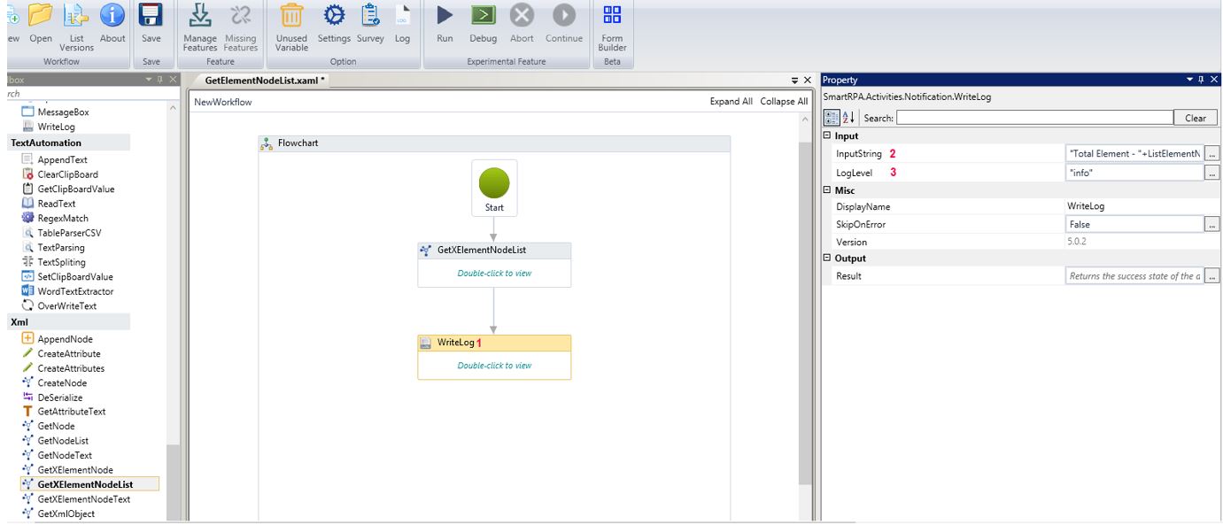Image resolution: width=1223 pixels, height=525 pixels.
Task: Collapse the Input section in Property panel
Action: click(x=827, y=135)
